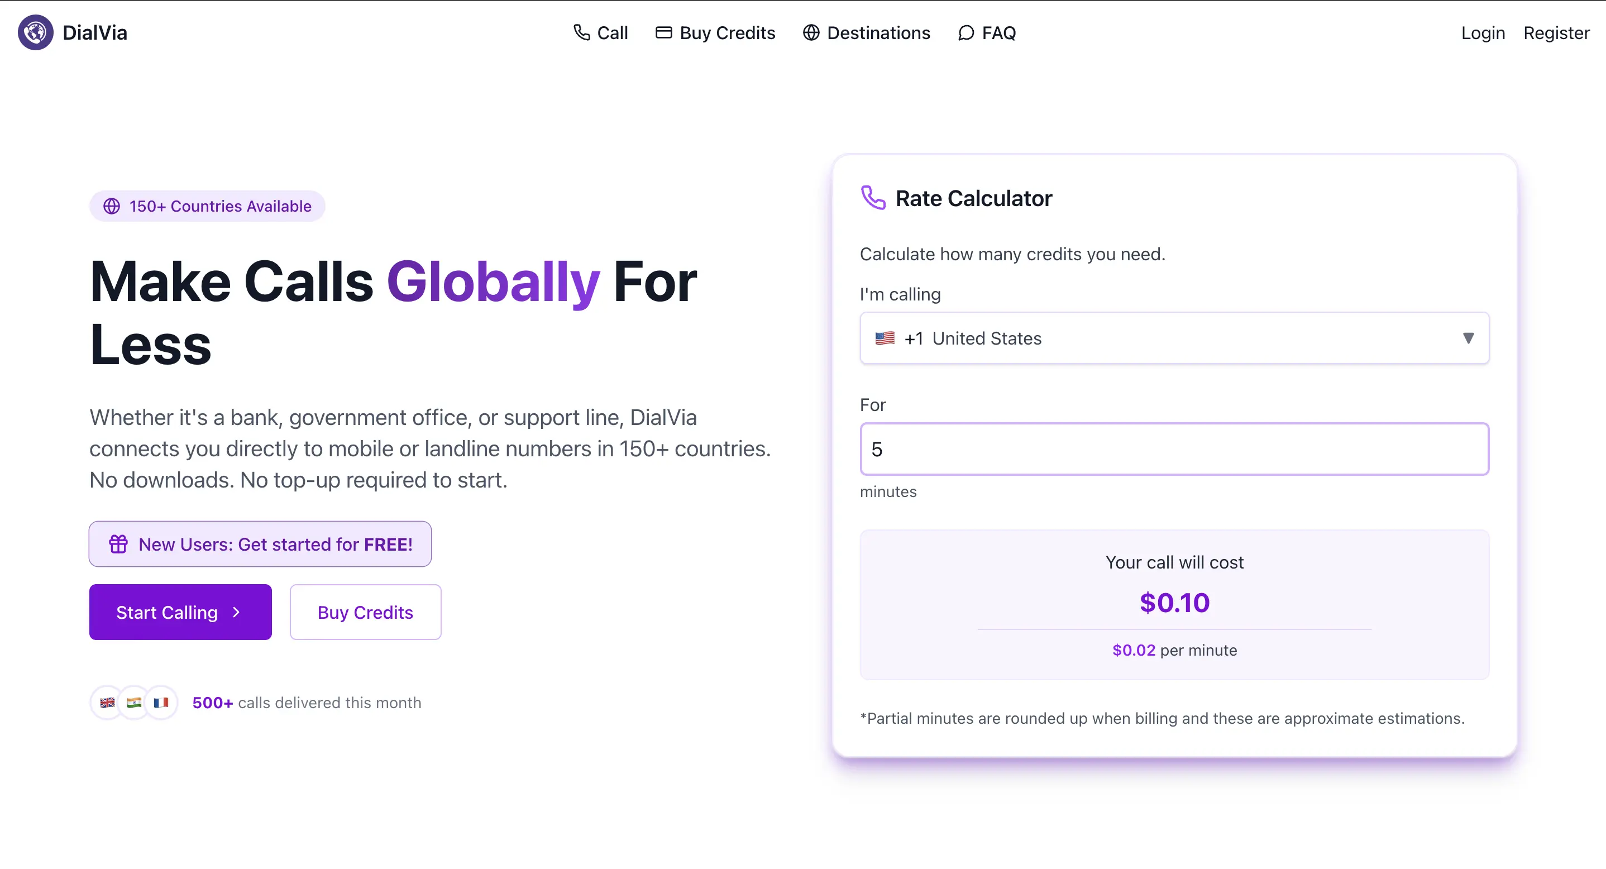Click the Start Calling button
Viewport: 1606px width, 869px height.
click(180, 612)
